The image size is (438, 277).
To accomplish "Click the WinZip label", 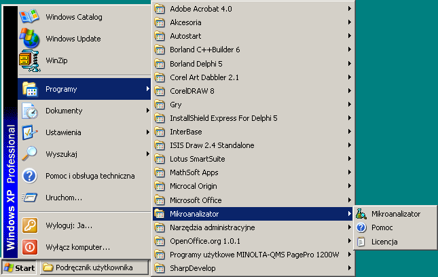I will point(56,60).
